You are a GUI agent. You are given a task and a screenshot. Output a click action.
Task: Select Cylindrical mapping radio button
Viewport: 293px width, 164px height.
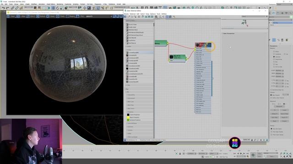274,54
